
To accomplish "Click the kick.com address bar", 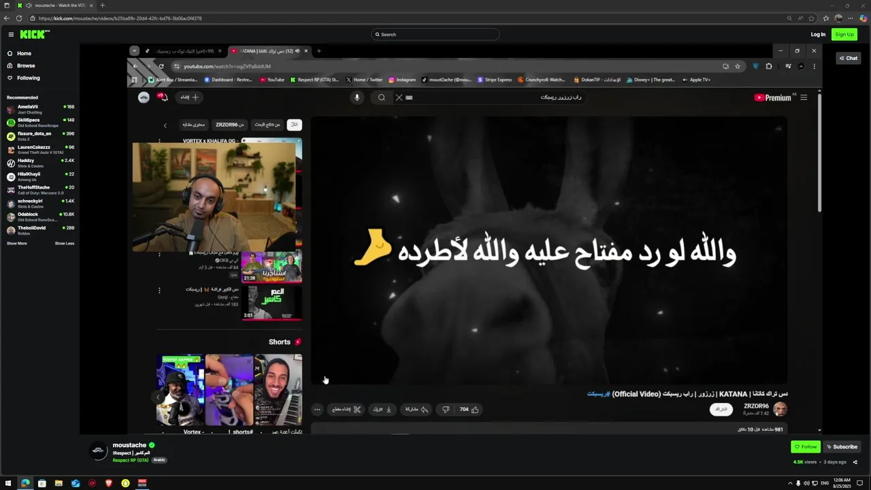I will (x=408, y=18).
